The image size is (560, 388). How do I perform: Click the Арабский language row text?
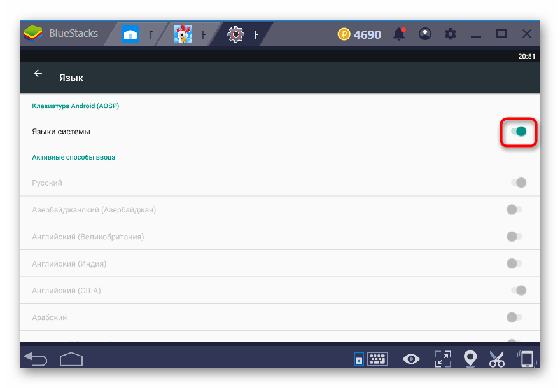[49, 317]
